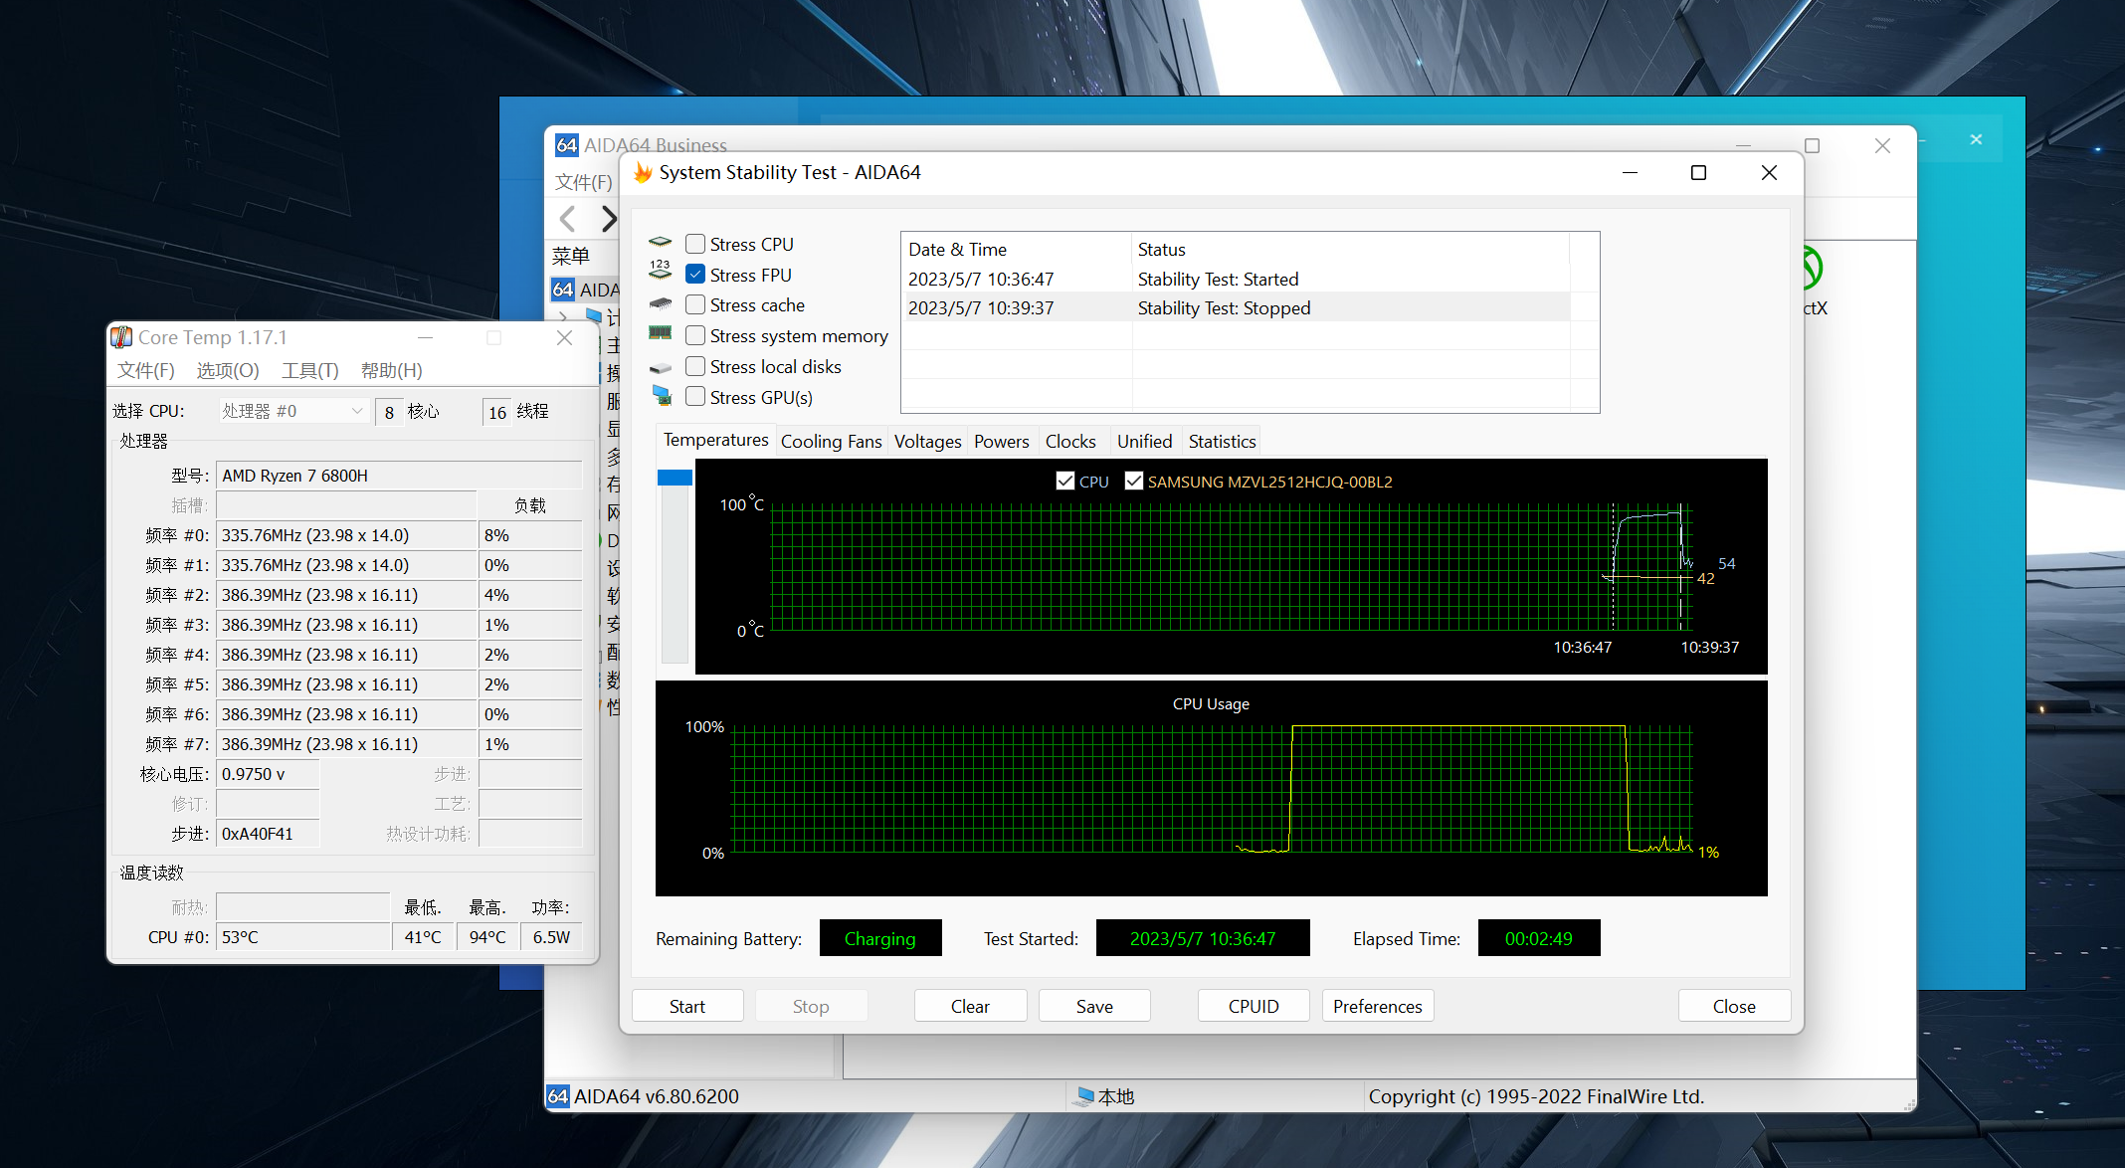Click the 0xA40F41 stepping field
Image resolution: width=2125 pixels, height=1168 pixels.
click(x=268, y=834)
